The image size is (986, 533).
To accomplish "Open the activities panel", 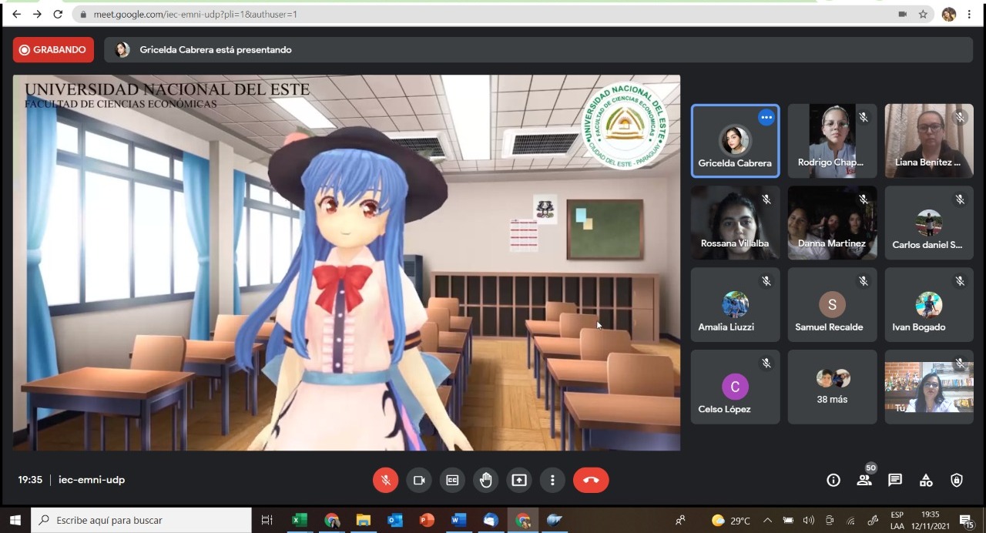I will [x=926, y=480].
